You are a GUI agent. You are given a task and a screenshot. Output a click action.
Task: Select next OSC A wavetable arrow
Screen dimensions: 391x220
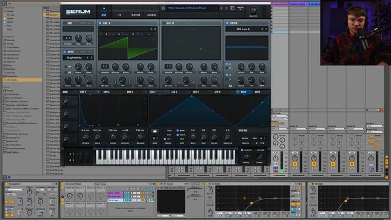tap(155, 29)
